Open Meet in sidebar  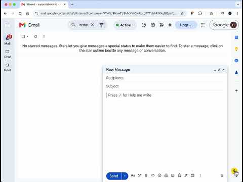pyautogui.click(x=8, y=67)
